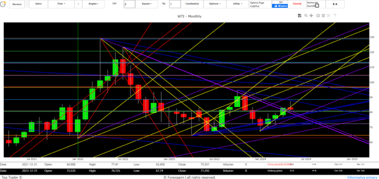Click the Open value 75.535
This screenshot has height=179, width=379.
(71, 171)
